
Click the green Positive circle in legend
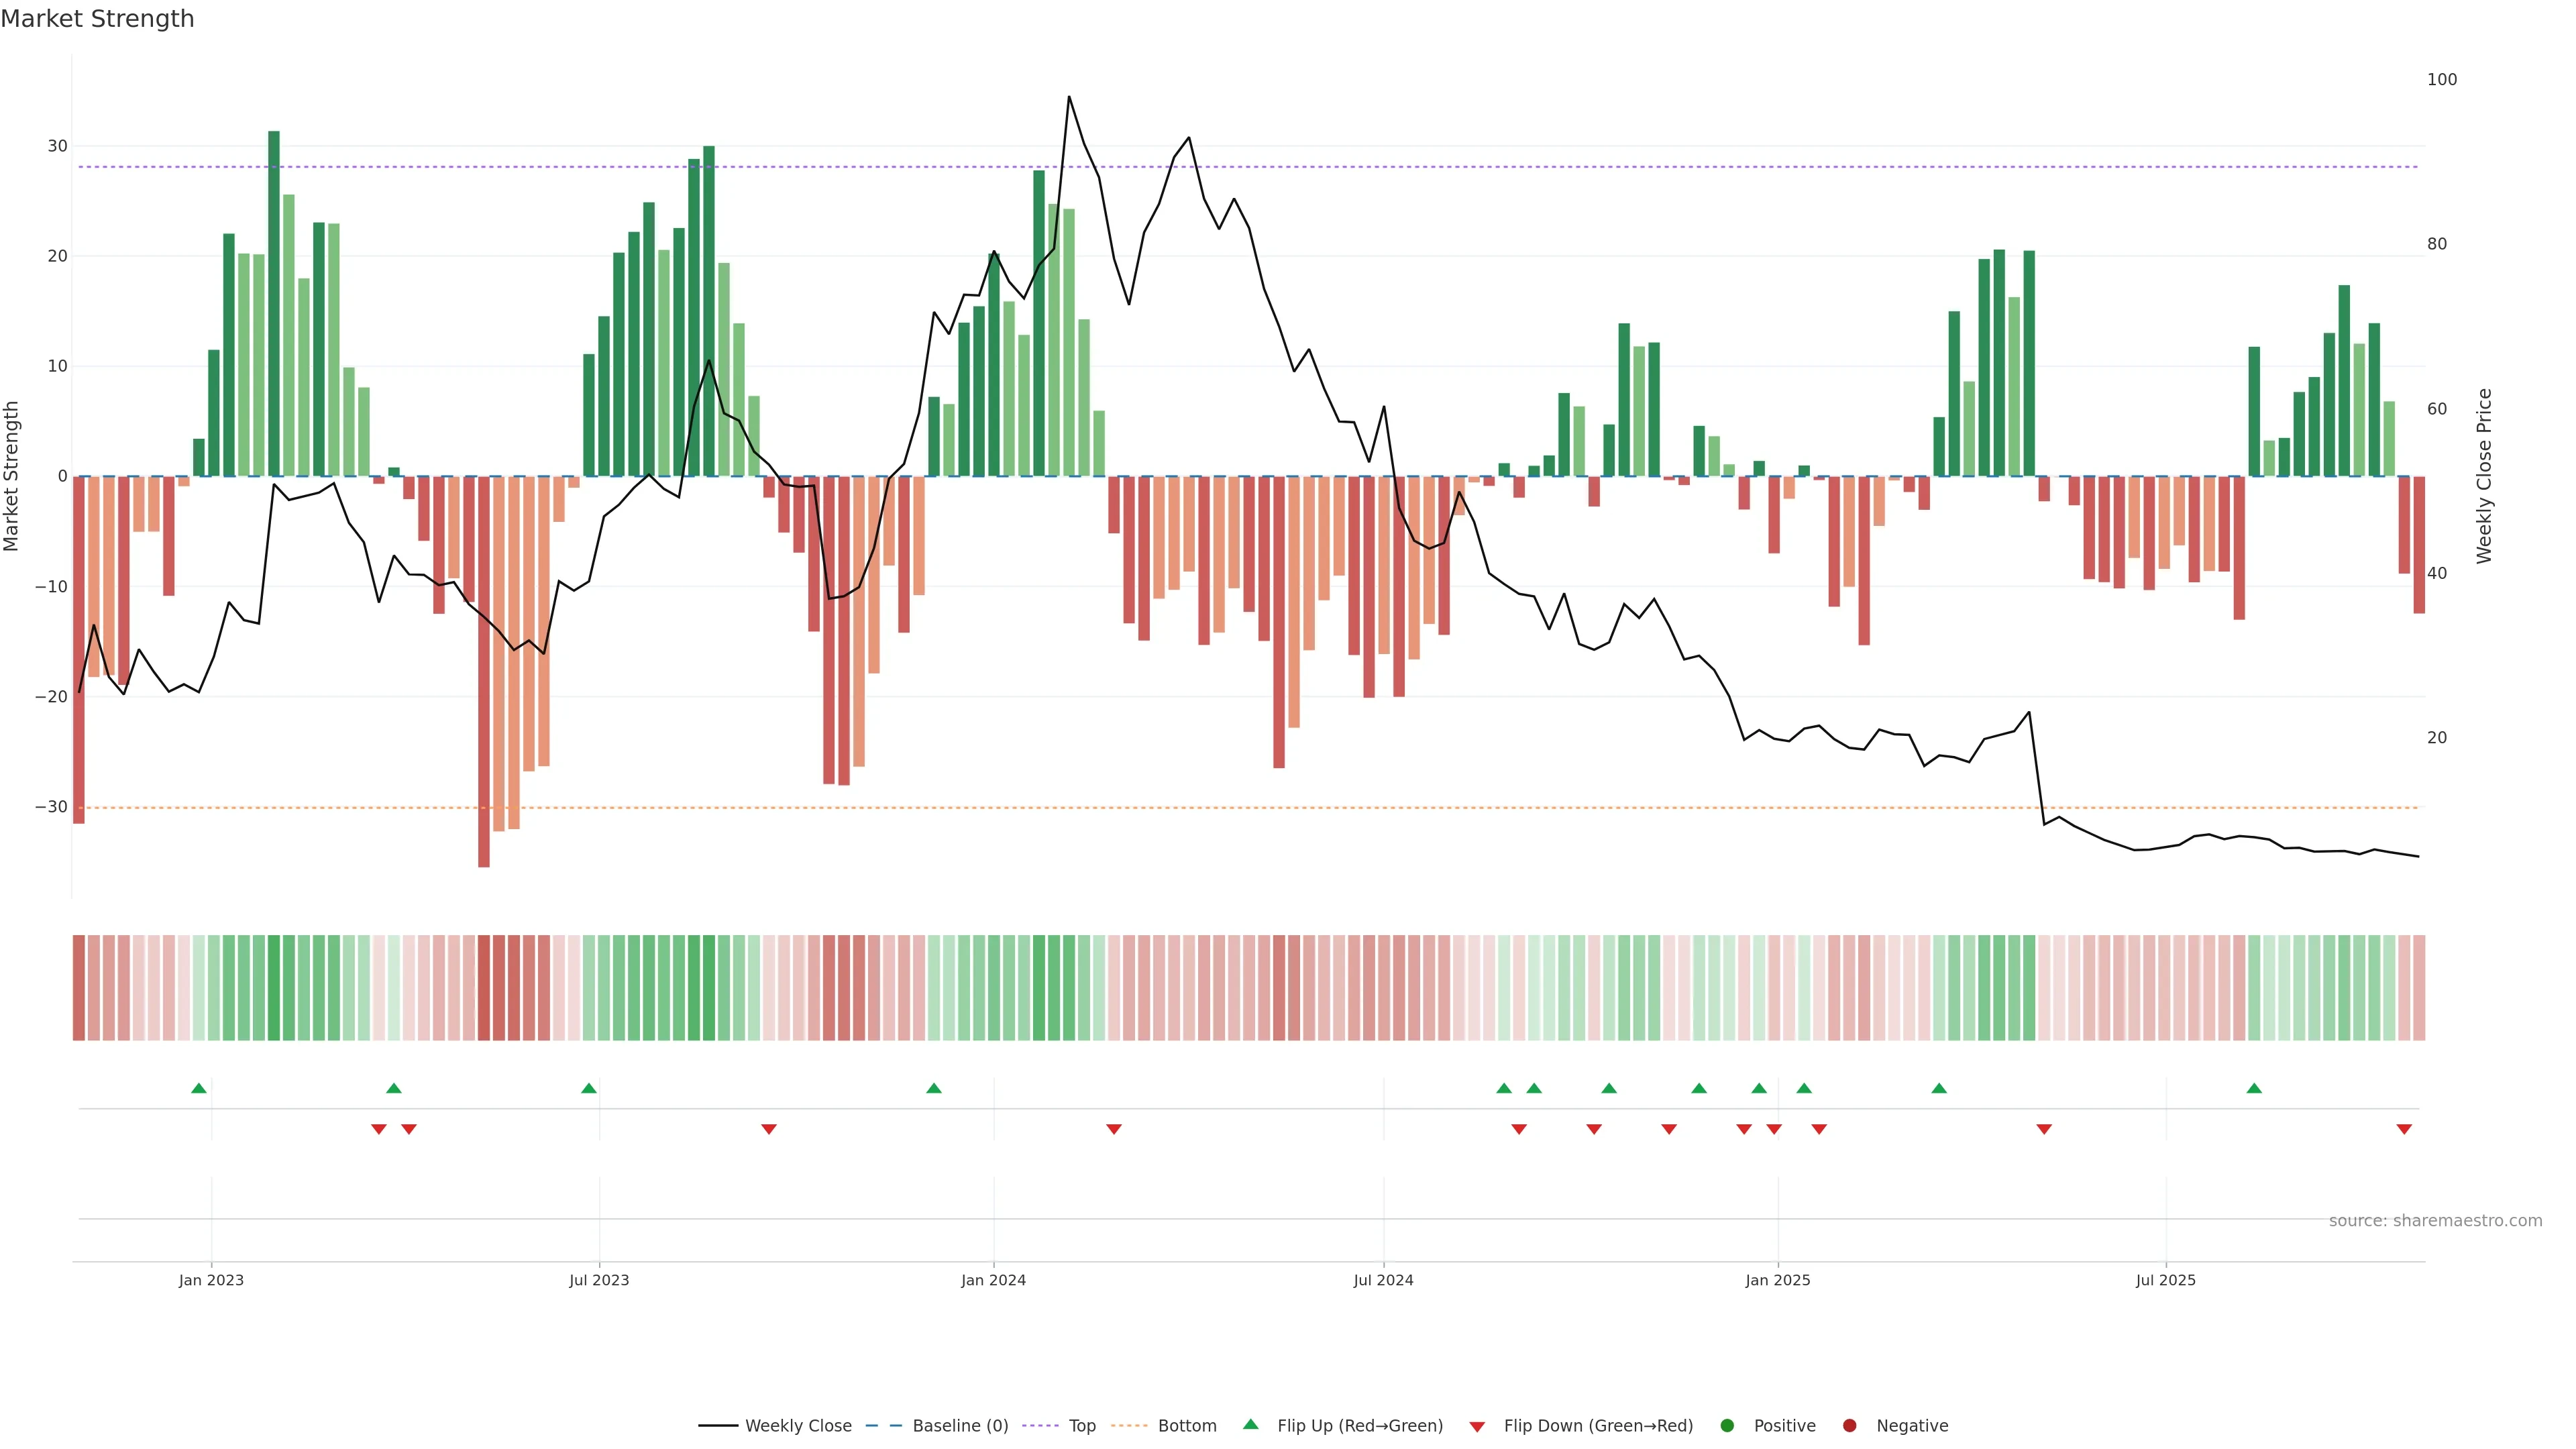(x=1727, y=1425)
